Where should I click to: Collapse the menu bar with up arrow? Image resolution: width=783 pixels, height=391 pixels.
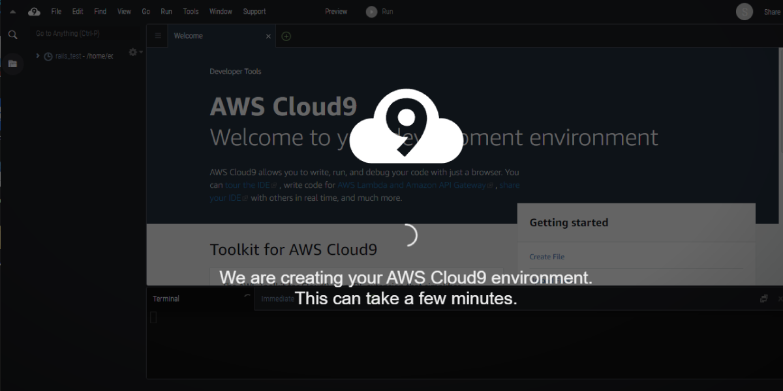pyautogui.click(x=12, y=11)
